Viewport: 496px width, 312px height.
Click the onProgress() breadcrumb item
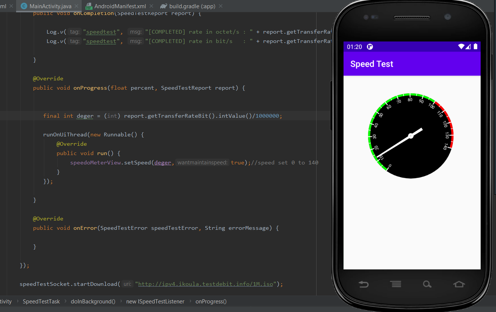coord(211,302)
